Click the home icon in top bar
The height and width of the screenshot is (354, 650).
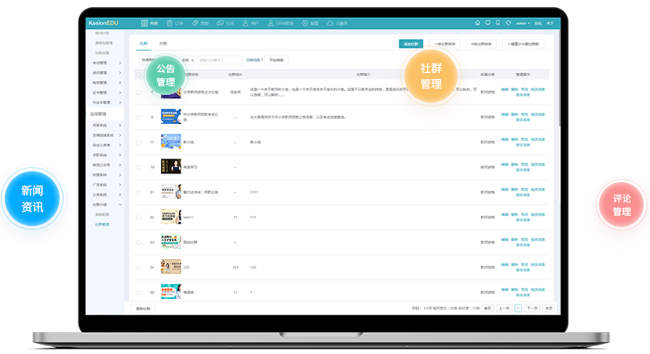pos(478,23)
